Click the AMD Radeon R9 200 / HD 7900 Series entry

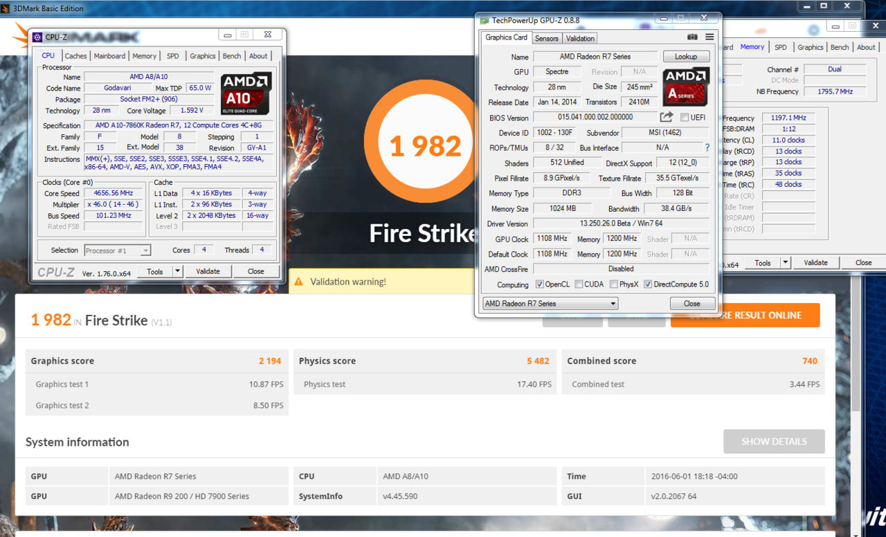click(x=182, y=496)
